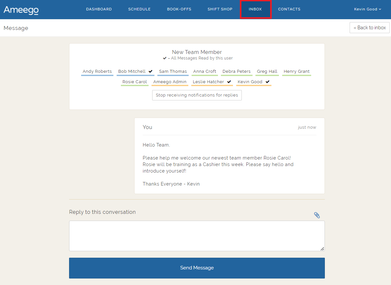Viewport: 391px width, 285px height.
Task: Click the underline highlight bar under Sam Thomas
Action: tap(173, 75)
